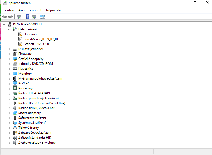Click the blue Help question mark icon
The height and width of the screenshot is (155, 212).
27,17
